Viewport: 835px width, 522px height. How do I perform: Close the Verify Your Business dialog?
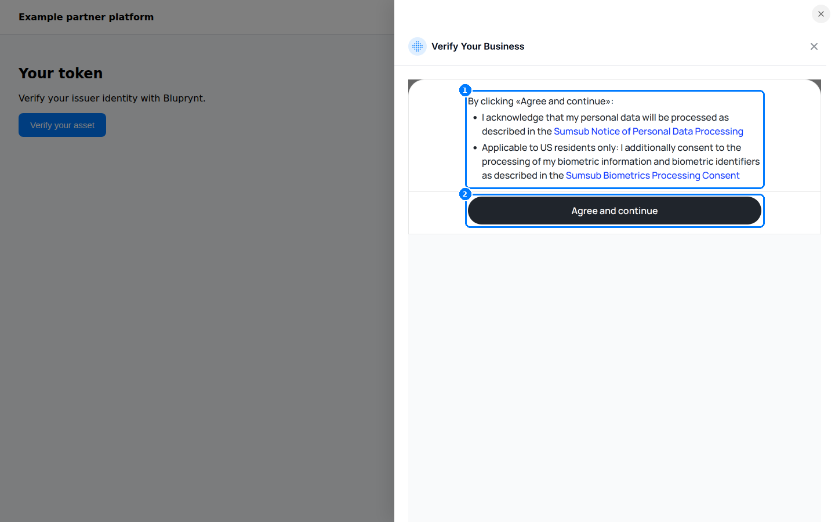pos(814,46)
